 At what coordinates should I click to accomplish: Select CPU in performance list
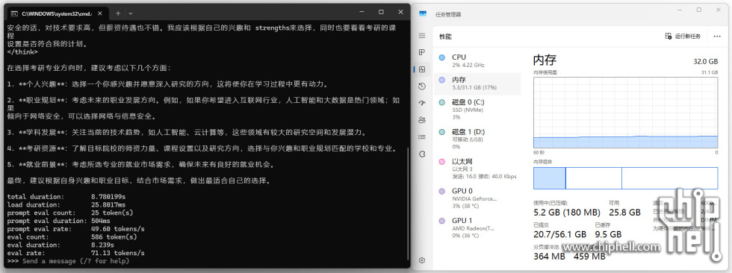pos(477,60)
